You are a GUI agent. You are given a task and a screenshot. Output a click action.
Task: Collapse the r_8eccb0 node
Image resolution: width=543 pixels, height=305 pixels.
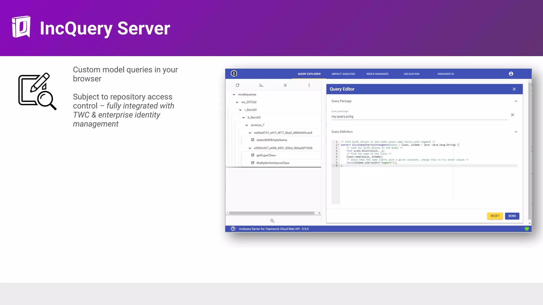coord(240,110)
